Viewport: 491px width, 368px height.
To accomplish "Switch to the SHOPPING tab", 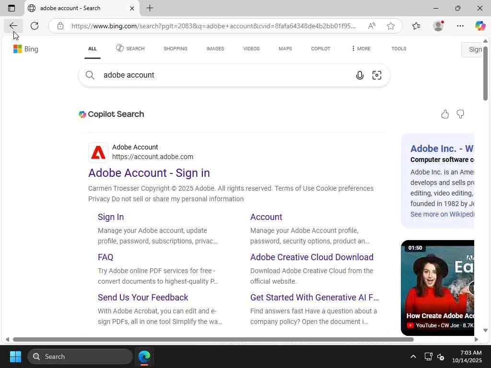I will pyautogui.click(x=175, y=48).
